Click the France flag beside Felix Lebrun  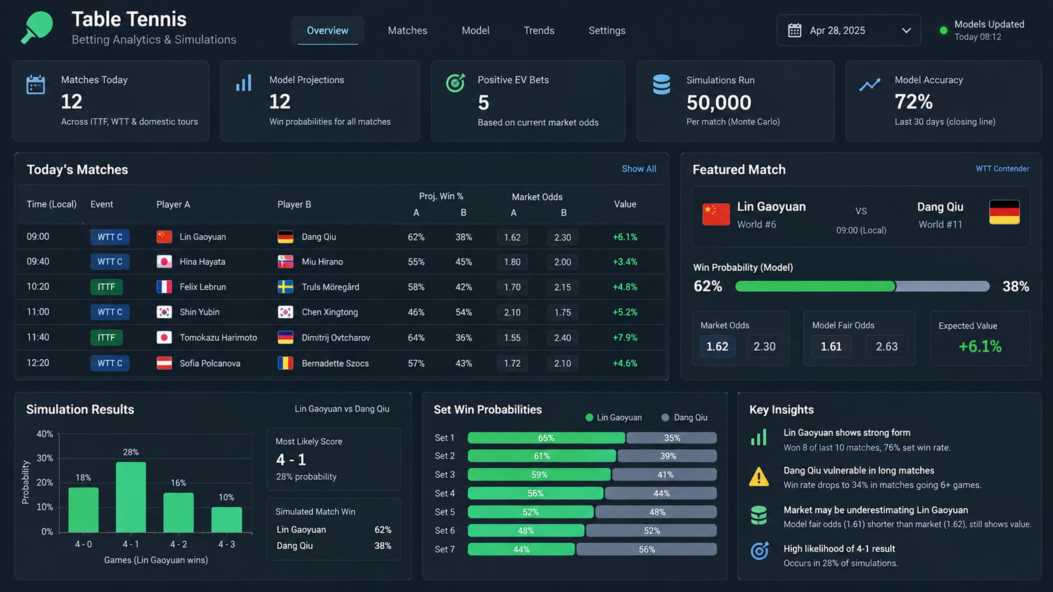(164, 287)
